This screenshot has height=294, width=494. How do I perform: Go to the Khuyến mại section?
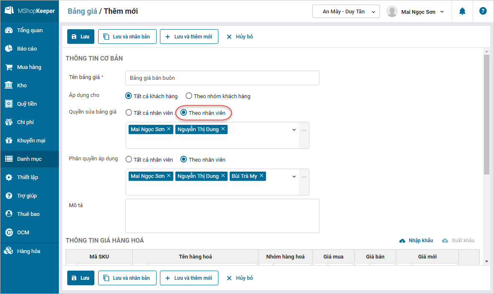(x=31, y=141)
